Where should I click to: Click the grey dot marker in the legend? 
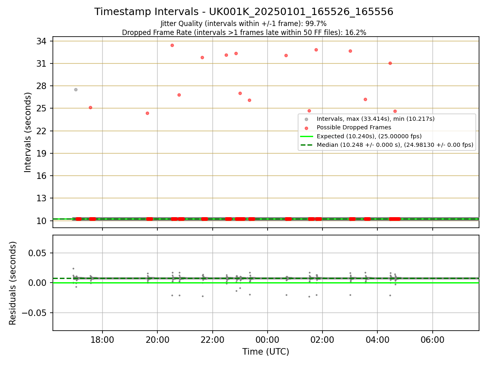pyautogui.click(x=306, y=119)
